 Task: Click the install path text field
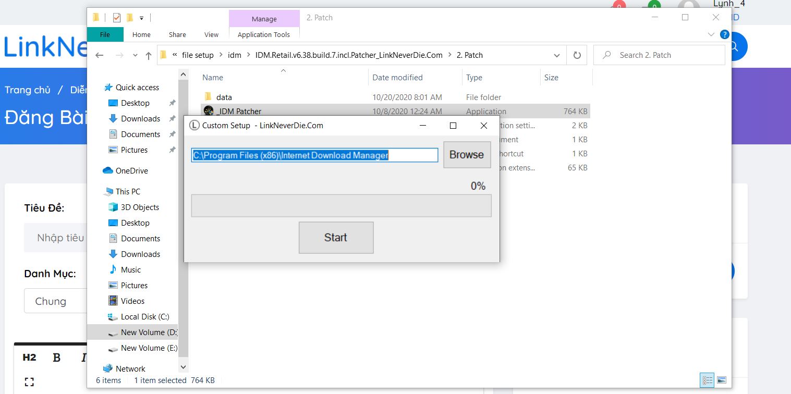coord(314,155)
